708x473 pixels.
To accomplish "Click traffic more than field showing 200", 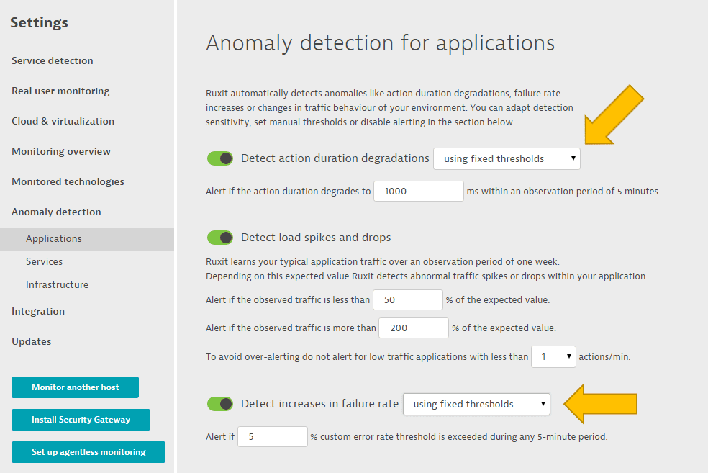I will click(414, 328).
